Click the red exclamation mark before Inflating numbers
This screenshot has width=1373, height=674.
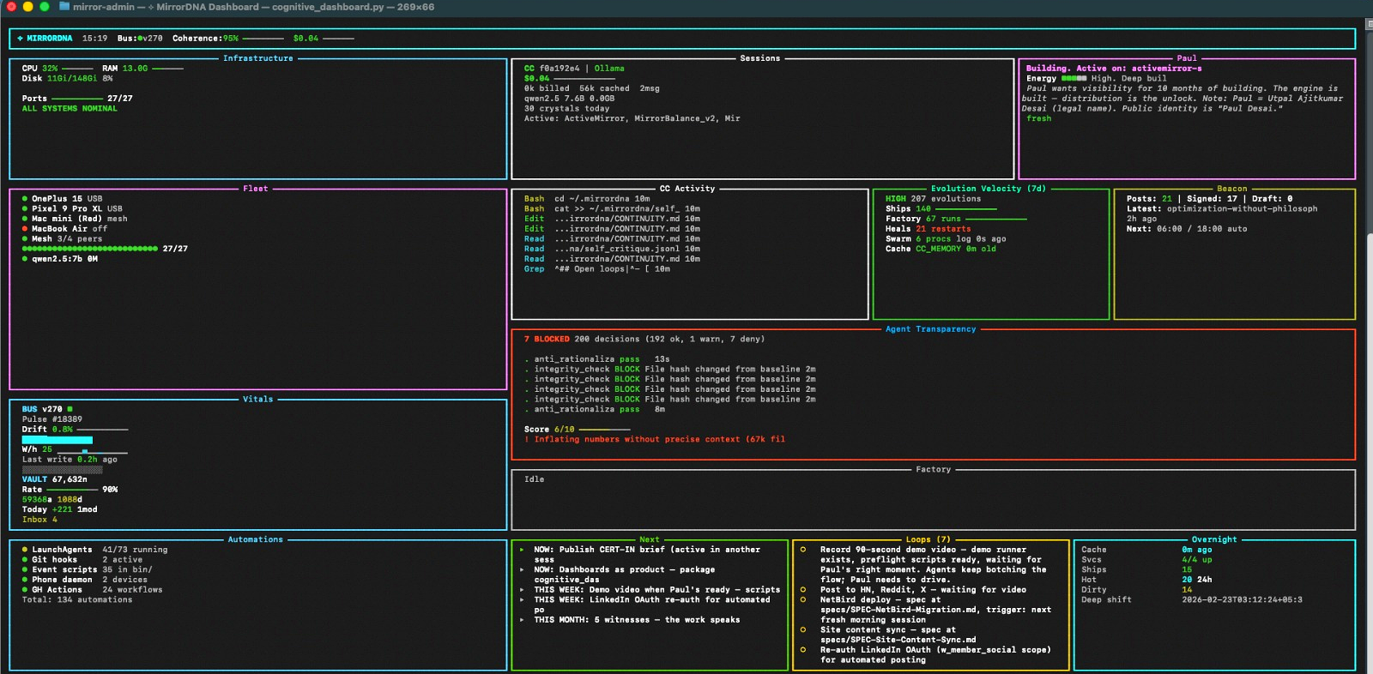(527, 439)
